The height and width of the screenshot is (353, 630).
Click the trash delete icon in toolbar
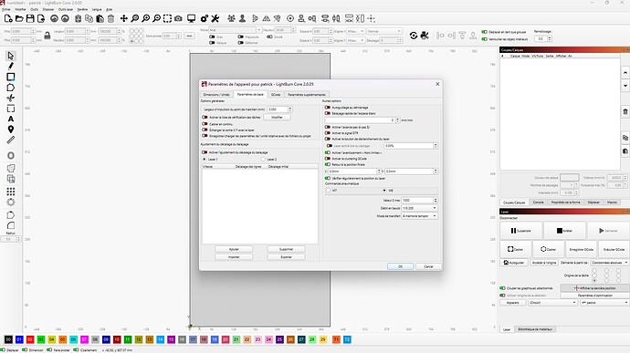[110, 18]
